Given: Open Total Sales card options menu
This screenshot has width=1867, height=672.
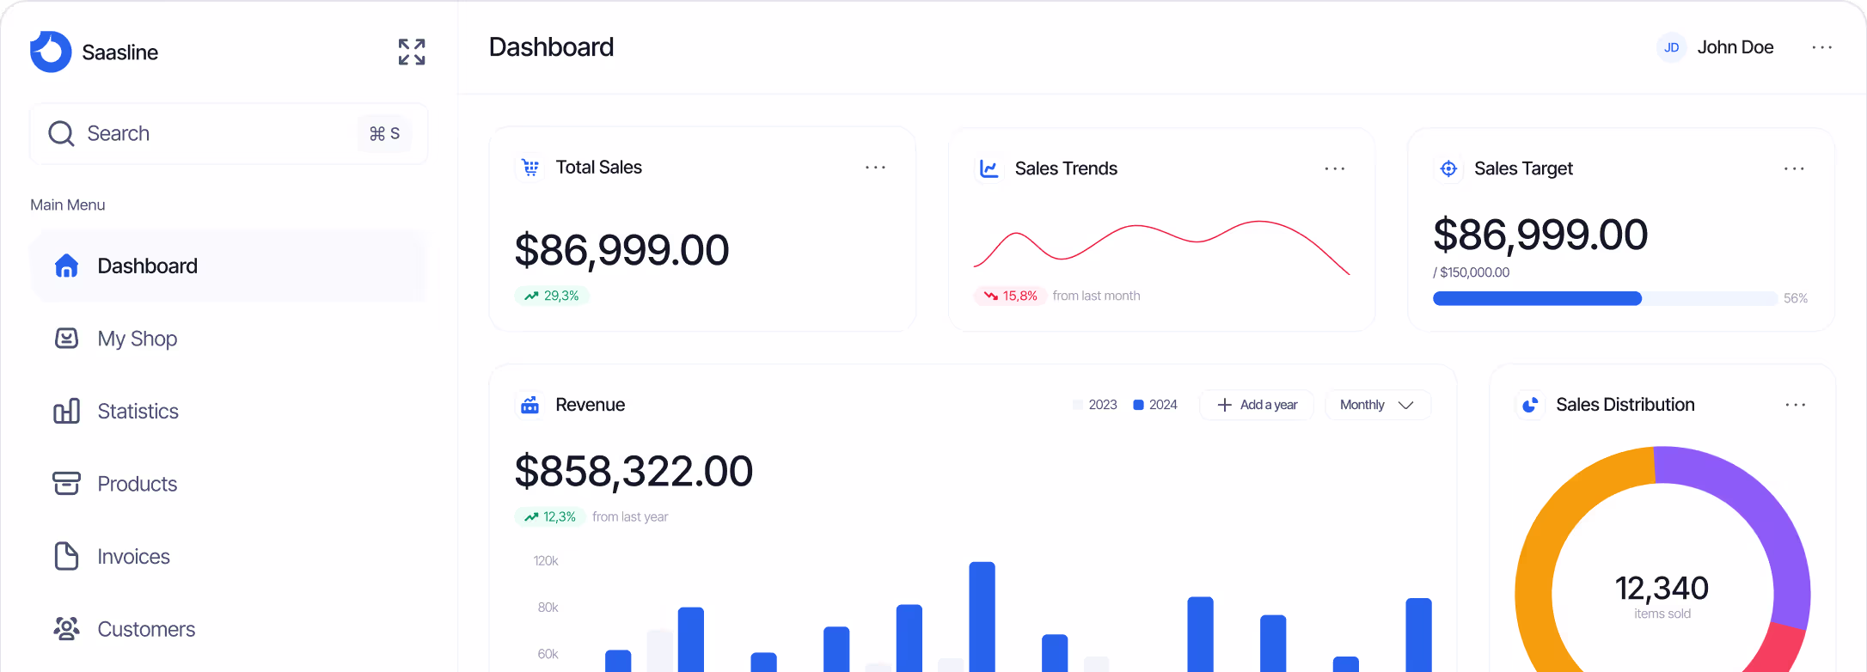Looking at the screenshot, I should 875,168.
